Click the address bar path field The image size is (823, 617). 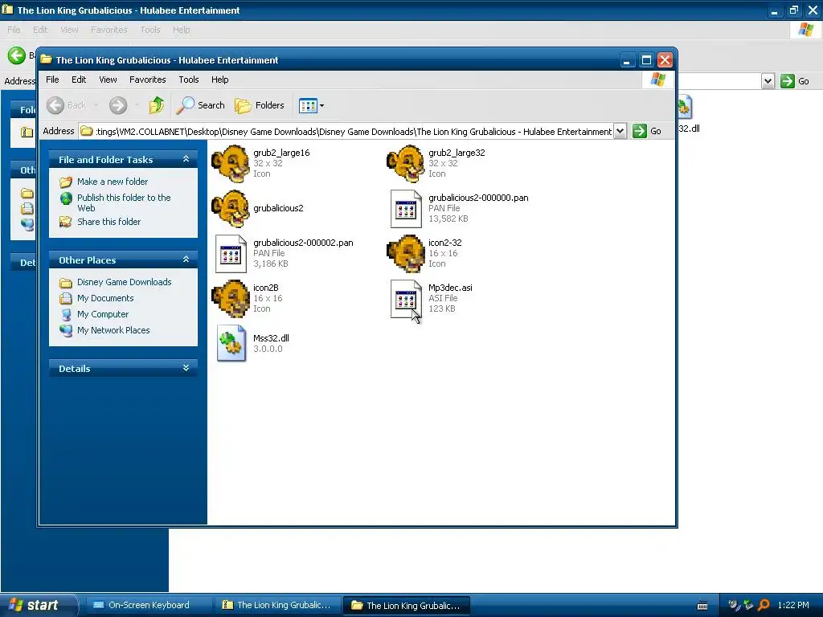(346, 131)
